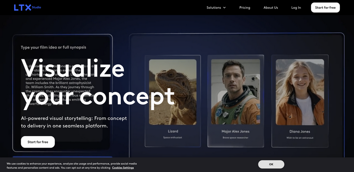This screenshot has width=354, height=172.
Task: Click the Major Alex Jones name label
Action: click(x=235, y=131)
